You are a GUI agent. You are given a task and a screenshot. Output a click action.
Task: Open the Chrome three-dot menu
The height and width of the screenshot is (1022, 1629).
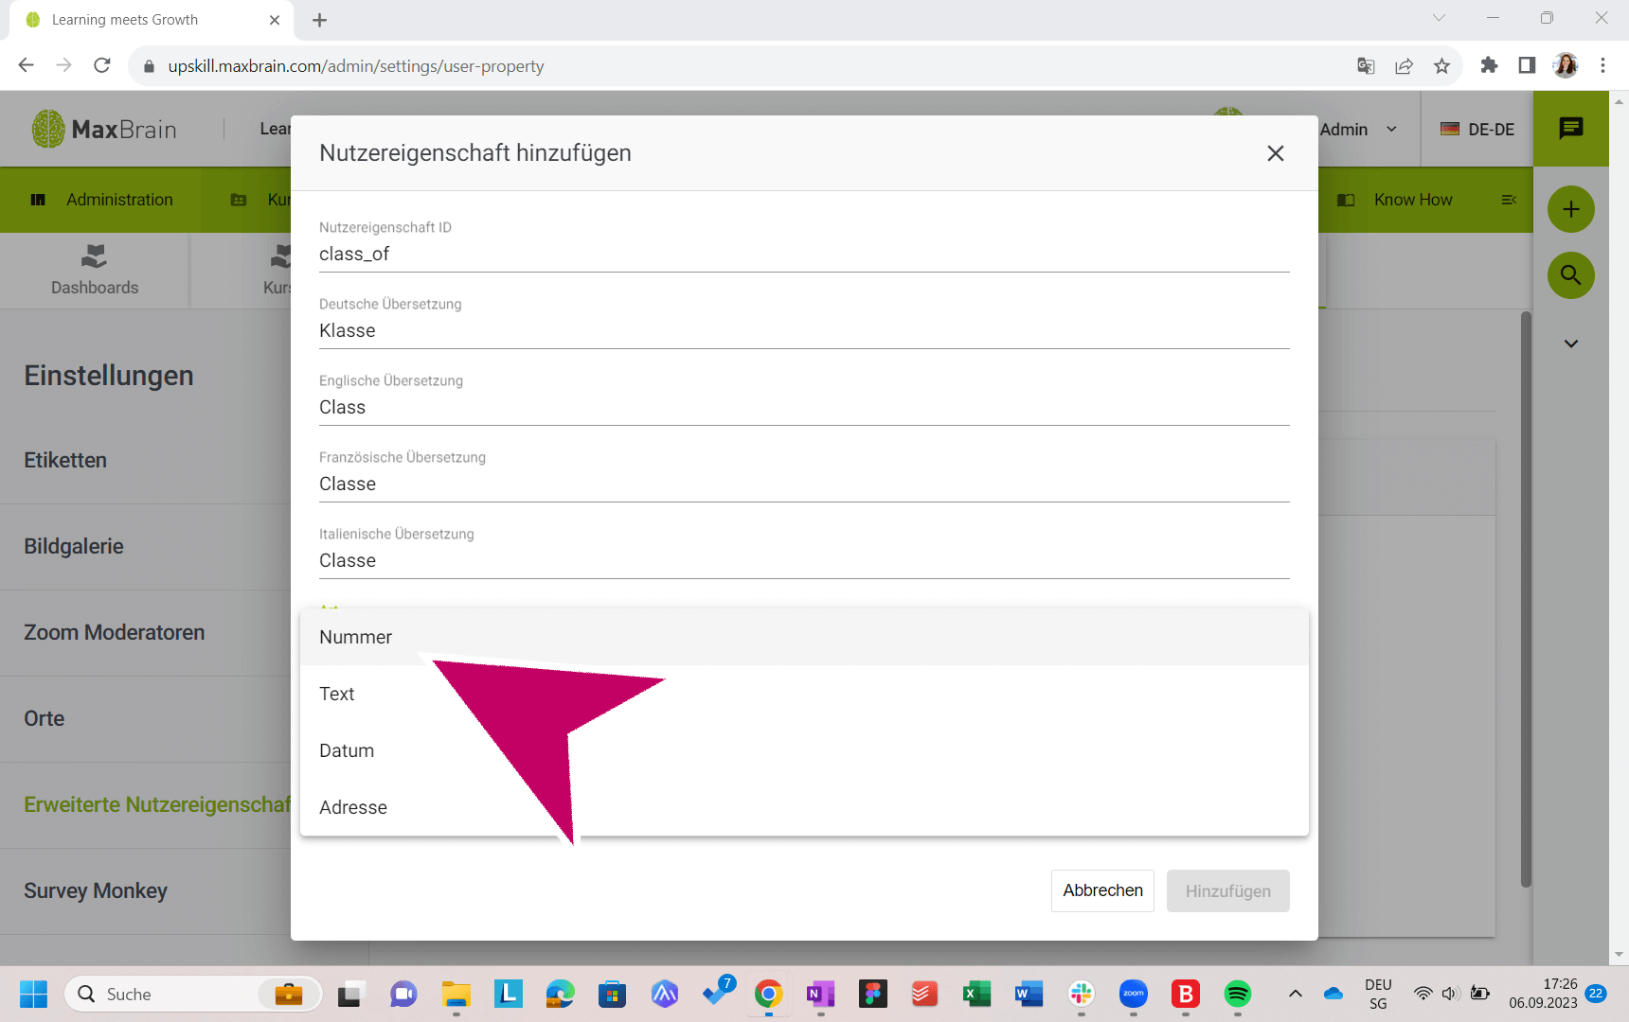point(1602,65)
